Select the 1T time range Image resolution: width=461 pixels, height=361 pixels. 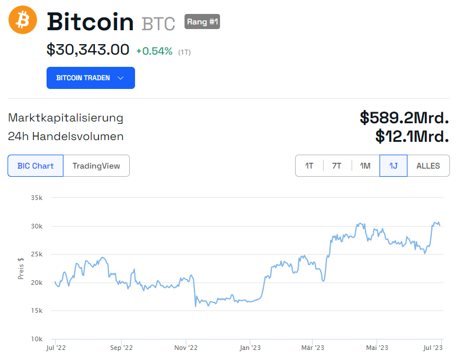click(309, 166)
